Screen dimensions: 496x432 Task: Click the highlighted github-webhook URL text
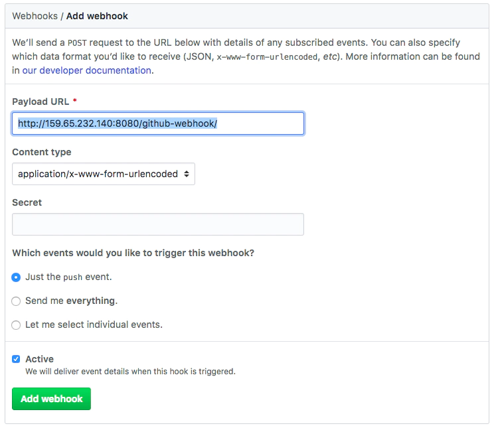[x=118, y=123]
